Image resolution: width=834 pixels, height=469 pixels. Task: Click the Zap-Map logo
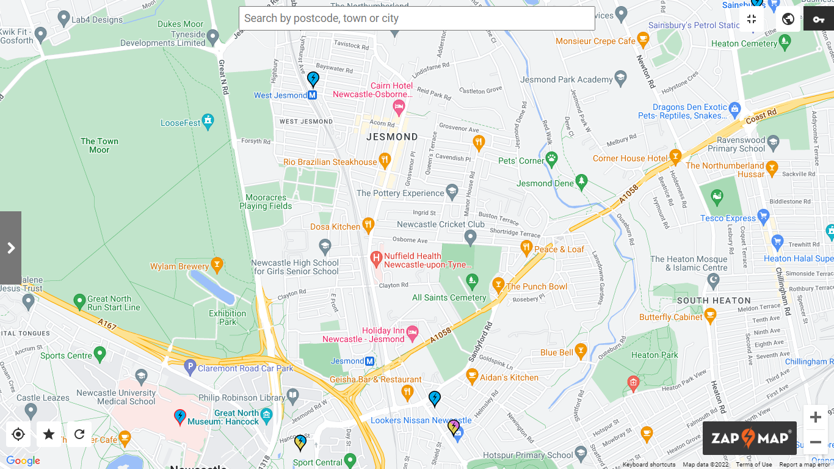tap(750, 438)
